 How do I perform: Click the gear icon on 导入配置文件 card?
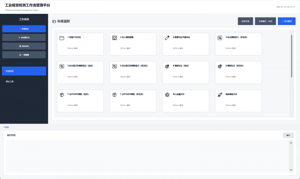coord(167,95)
